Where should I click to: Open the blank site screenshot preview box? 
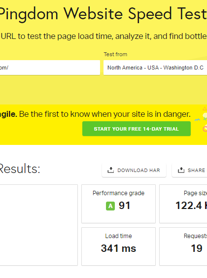[38, 225]
